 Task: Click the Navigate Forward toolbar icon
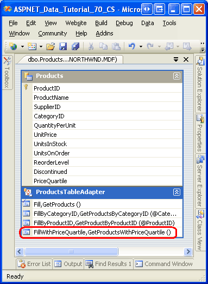coord(187,46)
